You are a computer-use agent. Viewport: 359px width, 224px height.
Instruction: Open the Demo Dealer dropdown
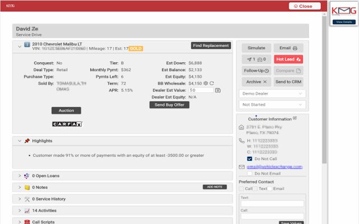click(272, 94)
